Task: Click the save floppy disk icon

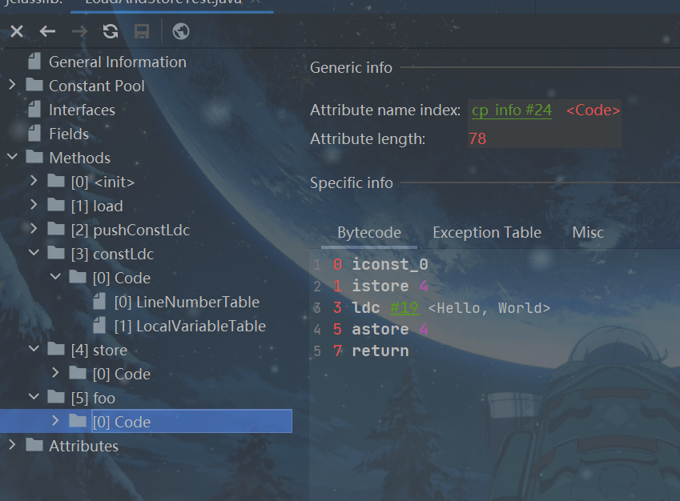Action: [x=142, y=32]
